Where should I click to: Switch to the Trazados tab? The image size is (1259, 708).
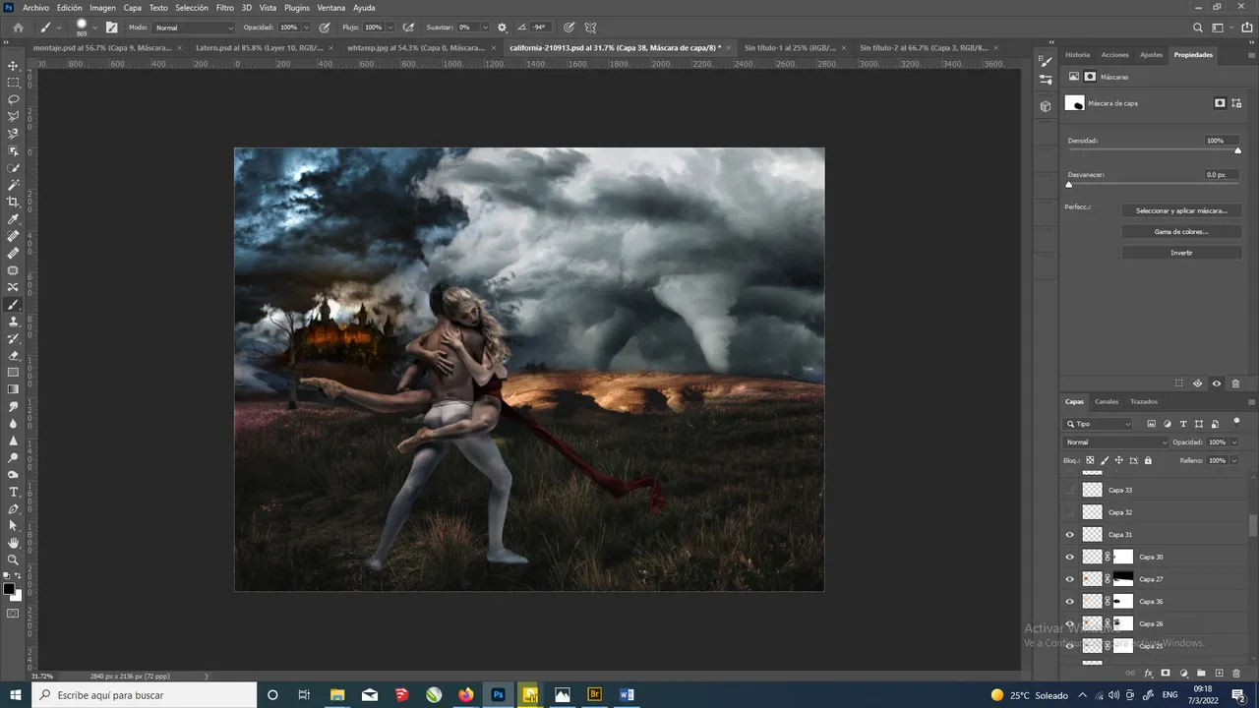click(x=1144, y=401)
